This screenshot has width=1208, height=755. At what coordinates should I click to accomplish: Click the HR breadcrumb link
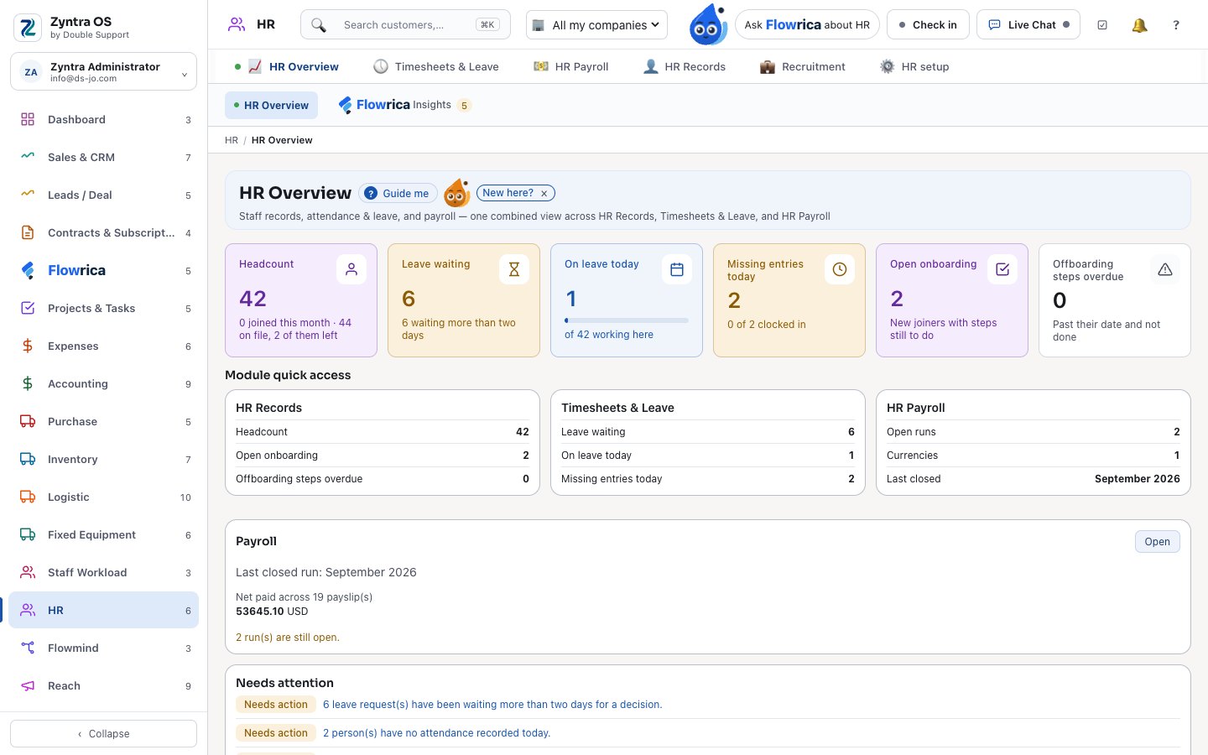point(232,141)
